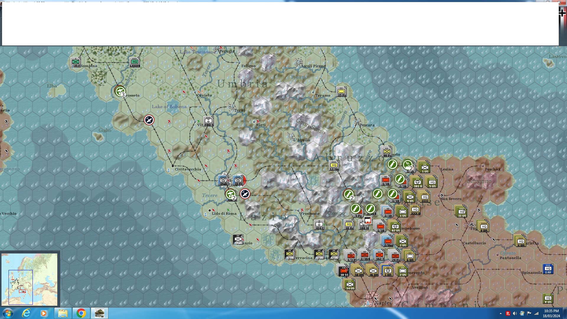
Task: Click the Grosseto air group marker
Action: (120, 91)
